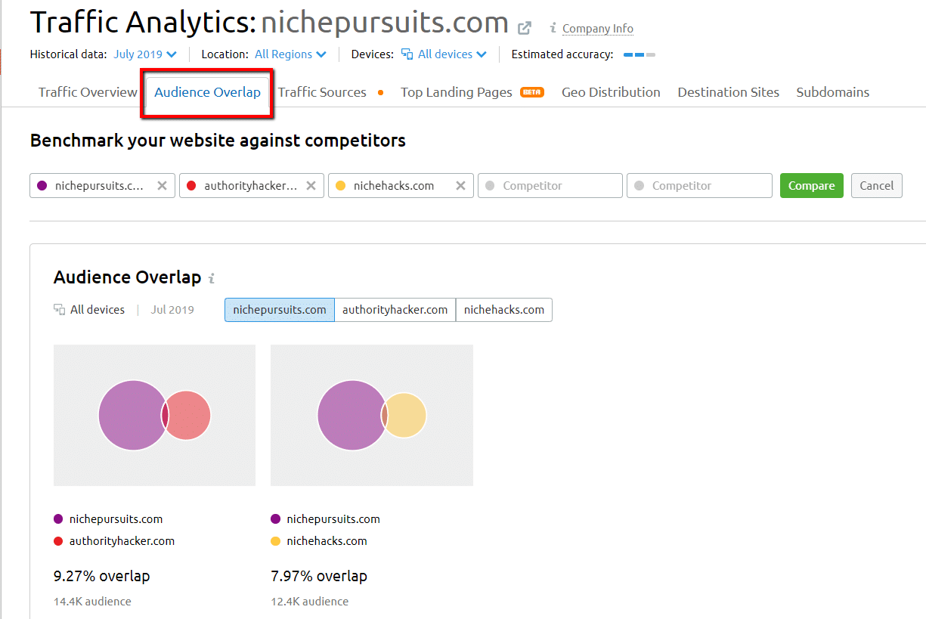Remove nichepursuits.com from the competitor field
This screenshot has height=619, width=926.
coord(162,186)
